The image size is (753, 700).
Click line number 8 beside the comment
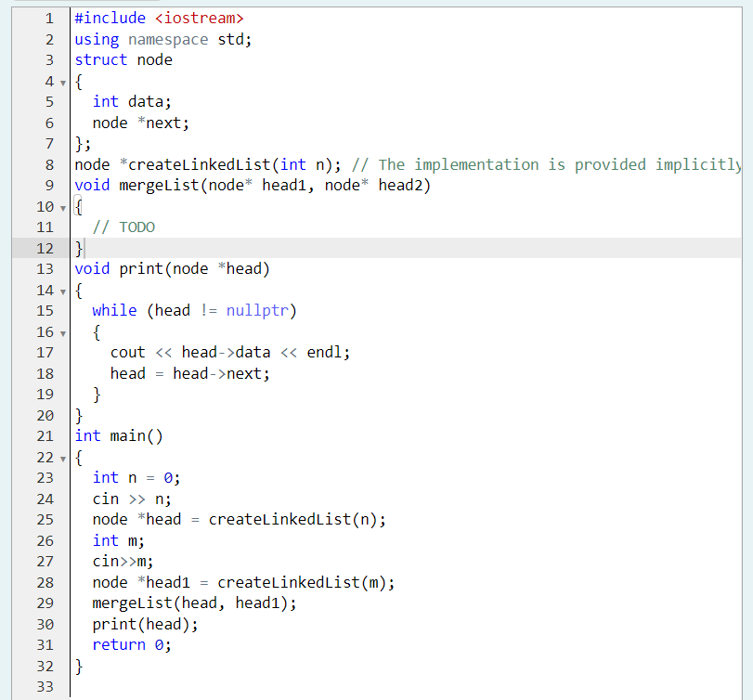click(x=49, y=164)
